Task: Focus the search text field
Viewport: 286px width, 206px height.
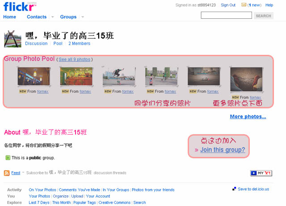Action: point(227,15)
